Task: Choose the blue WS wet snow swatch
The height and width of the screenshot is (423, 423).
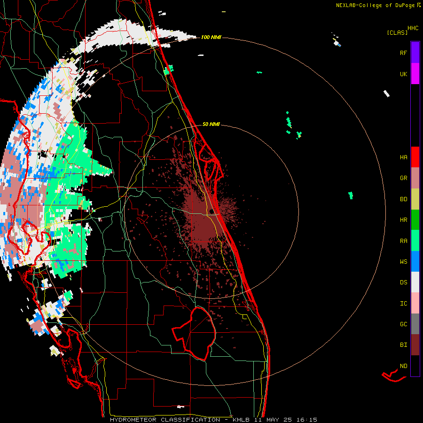Action: [415, 261]
